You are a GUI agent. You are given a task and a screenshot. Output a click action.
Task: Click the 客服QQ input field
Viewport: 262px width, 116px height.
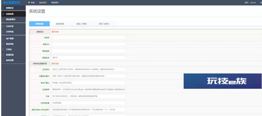coord(88,44)
